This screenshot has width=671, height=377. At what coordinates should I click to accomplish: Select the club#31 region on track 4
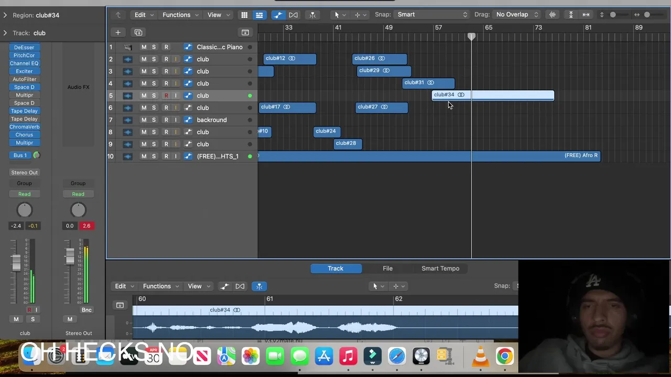point(428,83)
